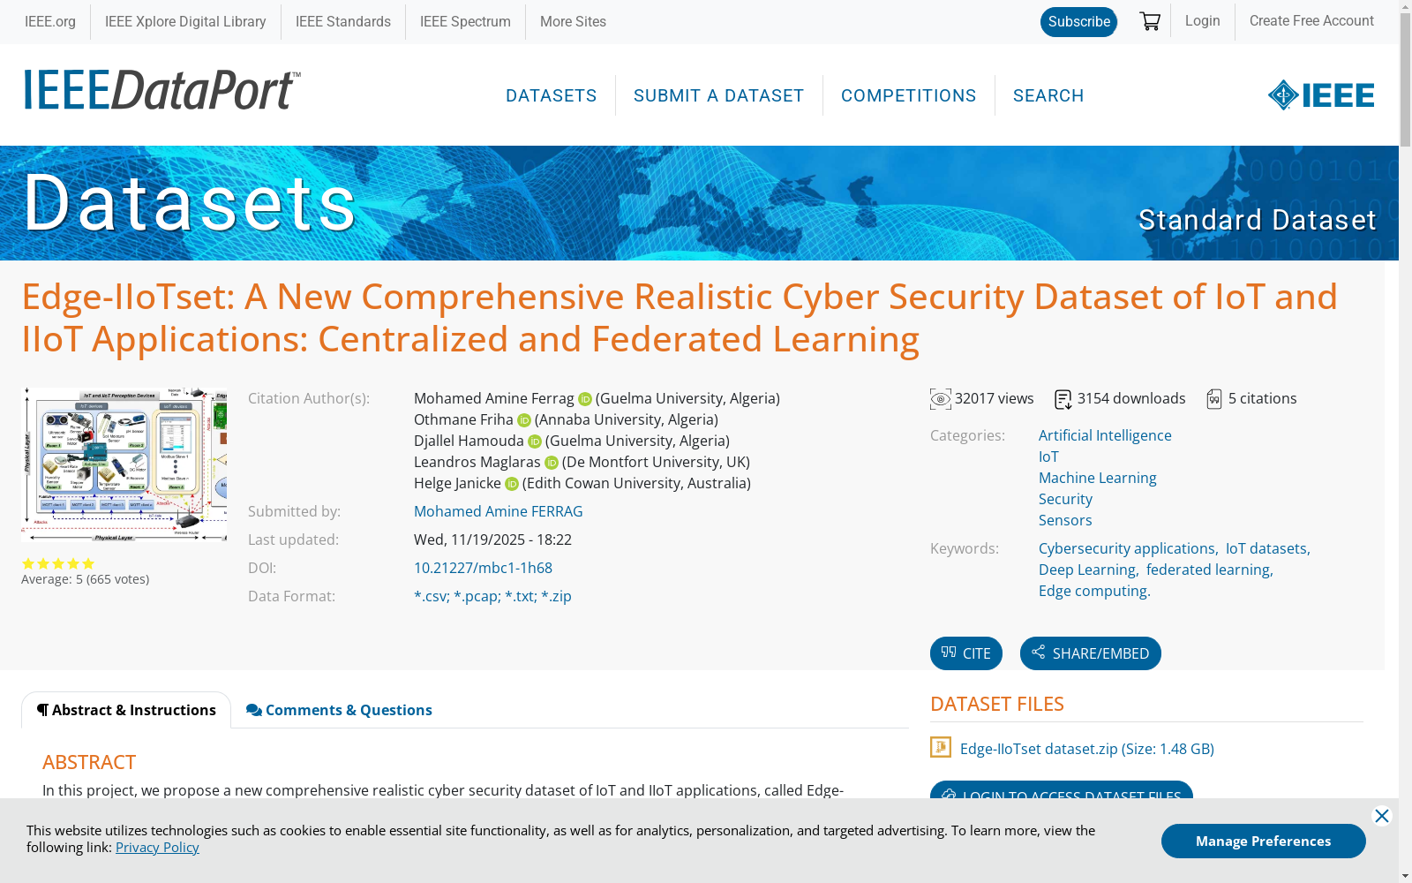Open the Competitions menu item

[x=909, y=95]
